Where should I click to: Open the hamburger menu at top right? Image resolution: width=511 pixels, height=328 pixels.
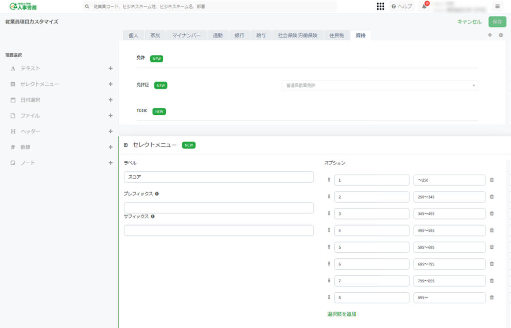click(498, 6)
